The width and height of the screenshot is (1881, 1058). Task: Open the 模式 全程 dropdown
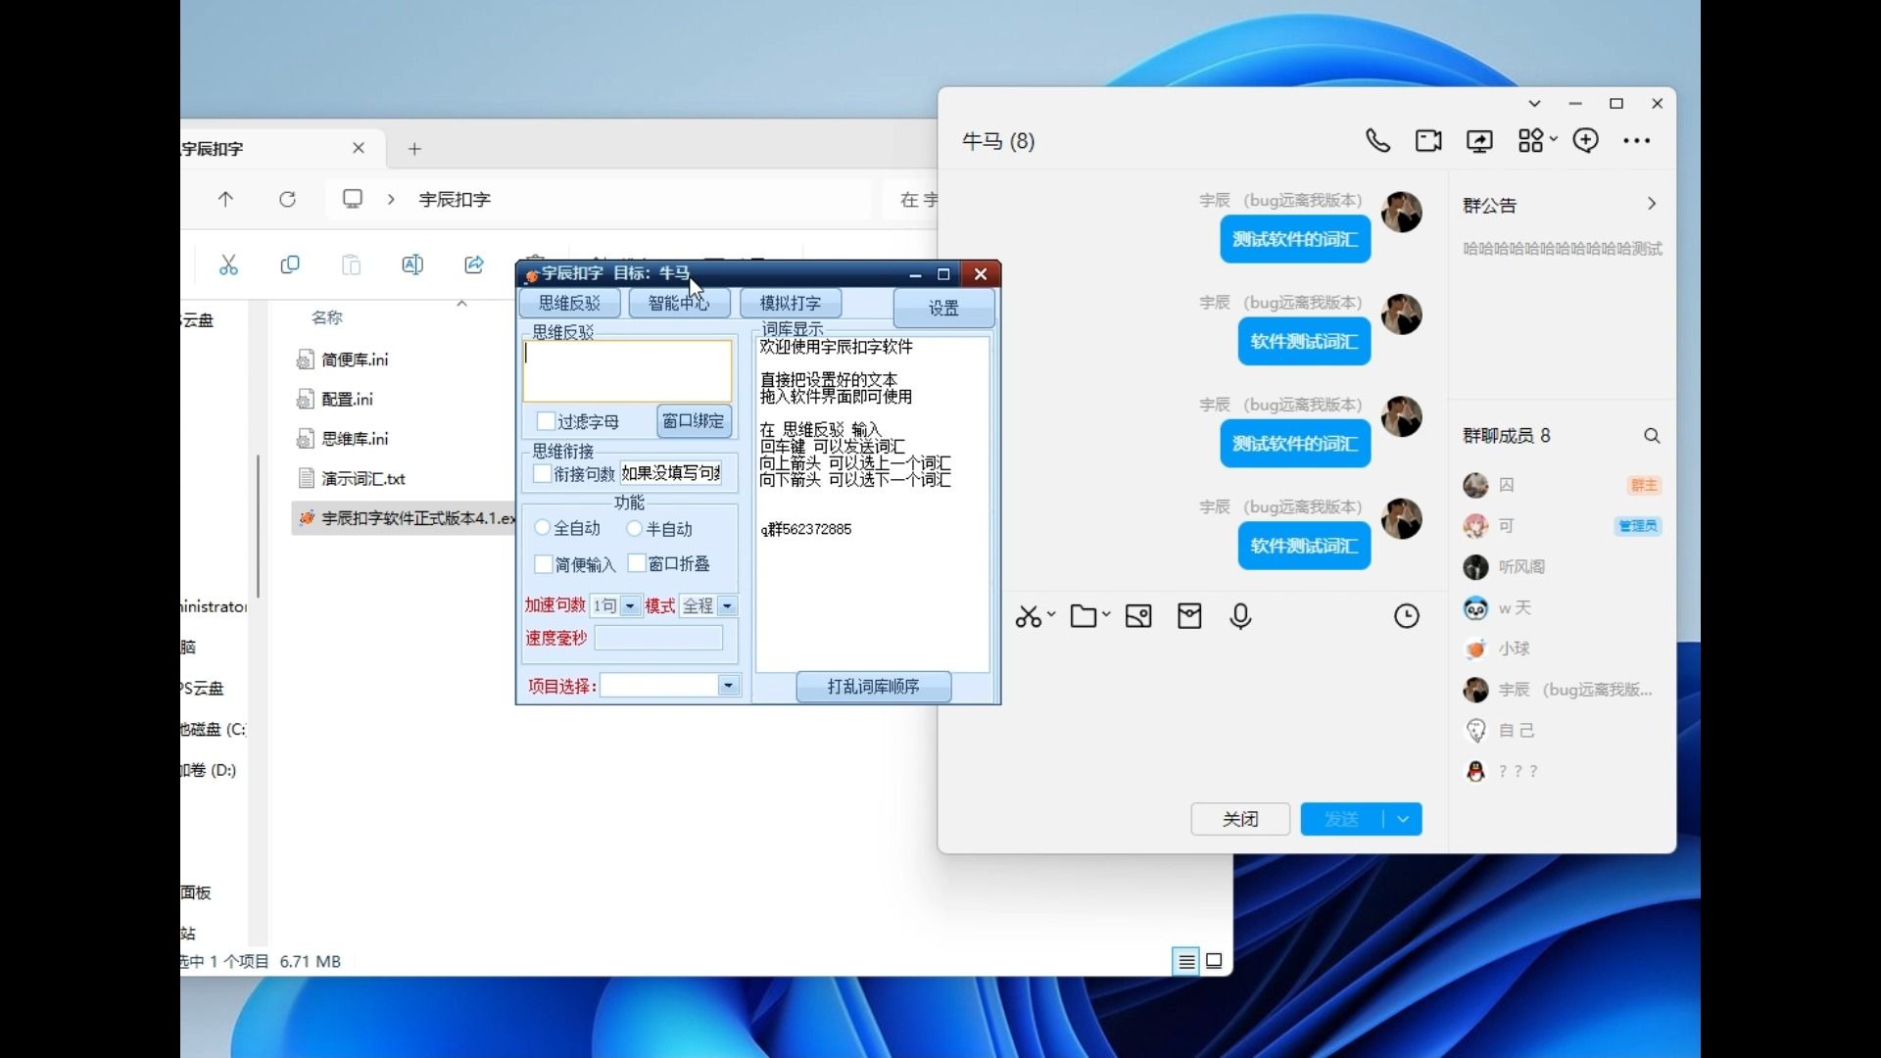coord(727,606)
